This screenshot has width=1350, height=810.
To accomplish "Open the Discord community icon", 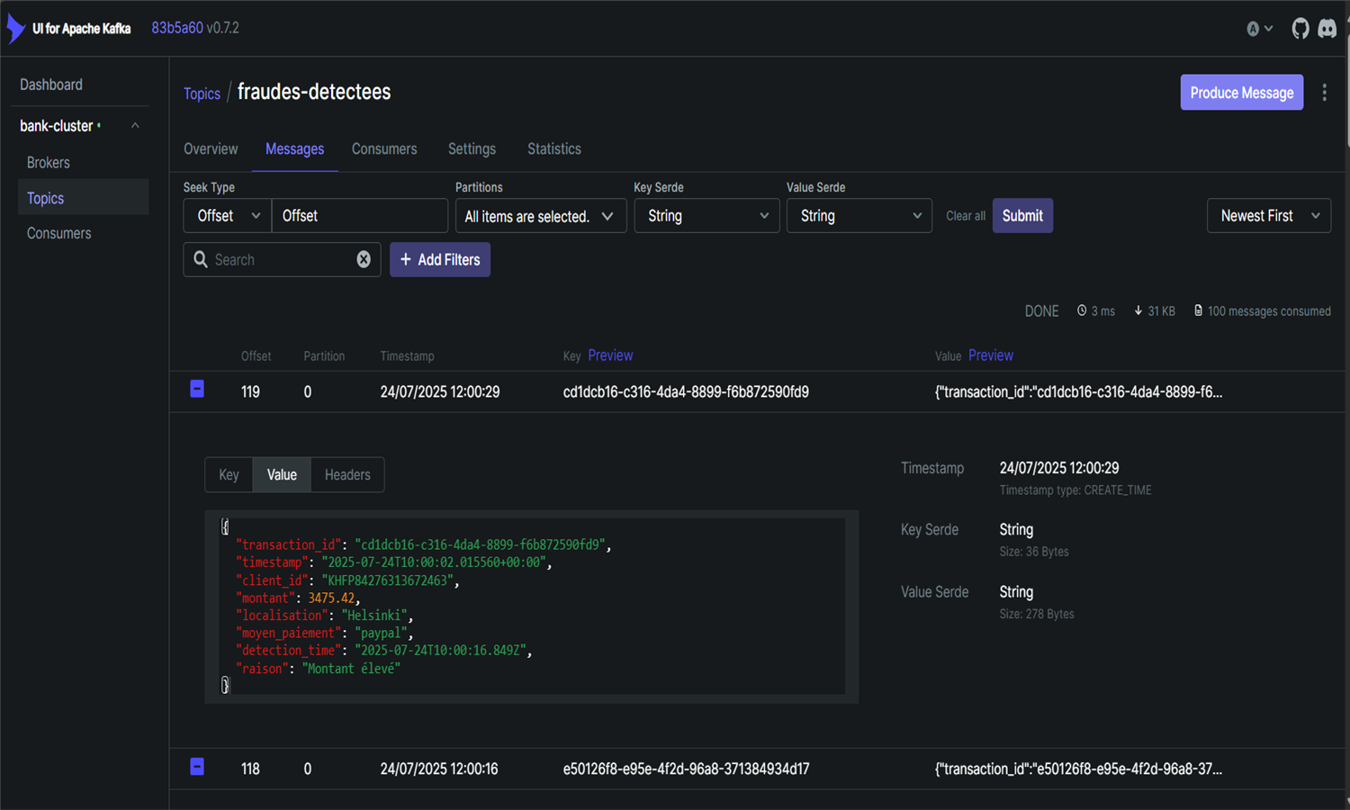I will [x=1327, y=29].
